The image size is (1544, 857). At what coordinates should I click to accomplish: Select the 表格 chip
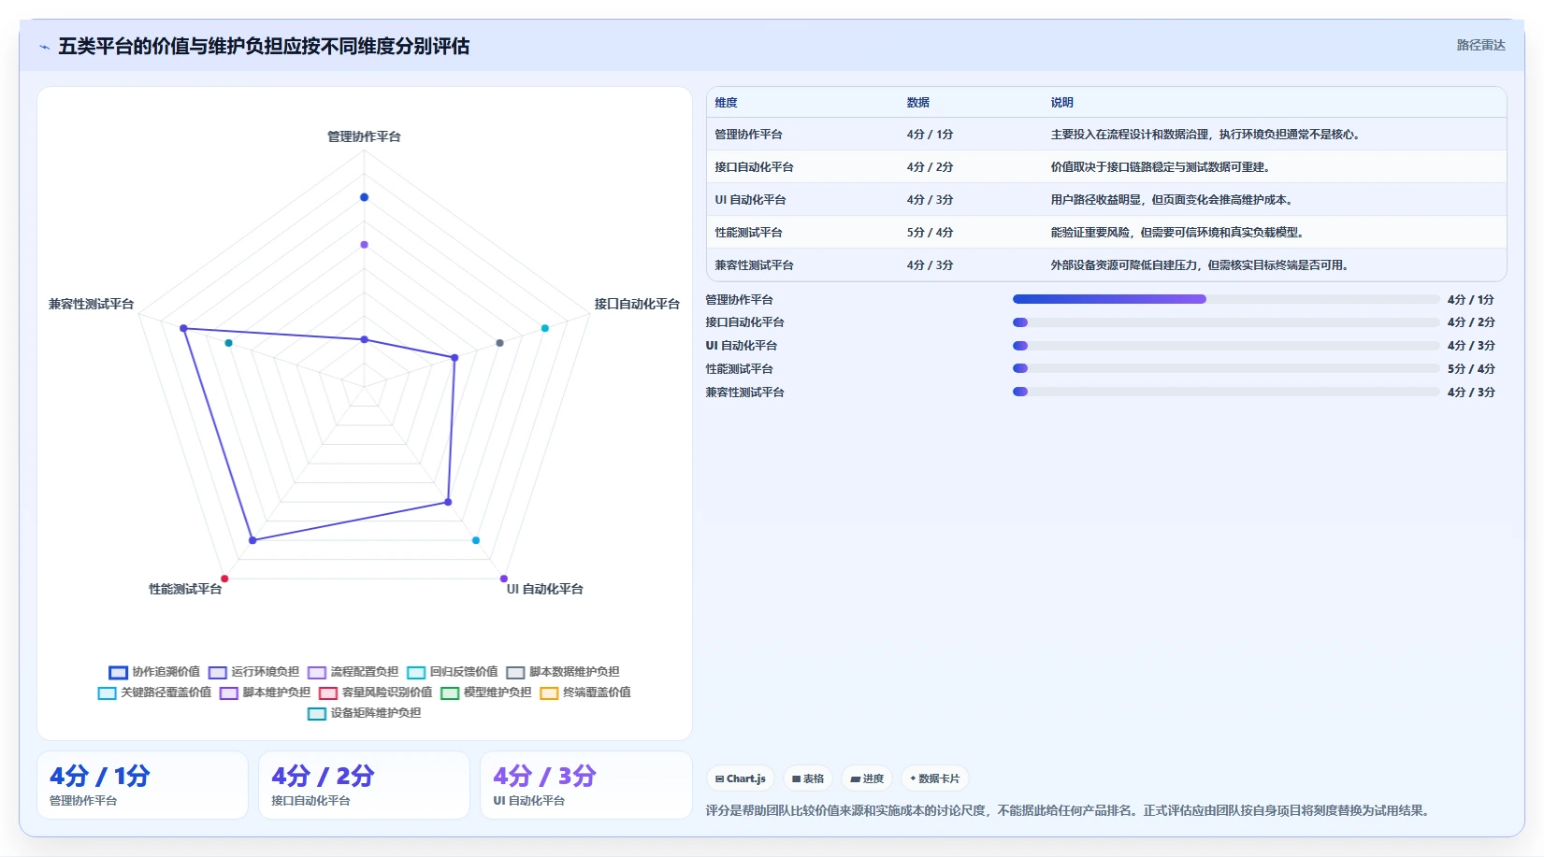808,778
